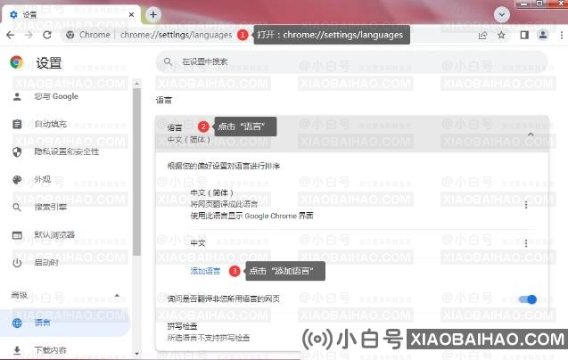Click the 语言 中文(简体) header row
This screenshot has width=568, height=360.
(351, 134)
